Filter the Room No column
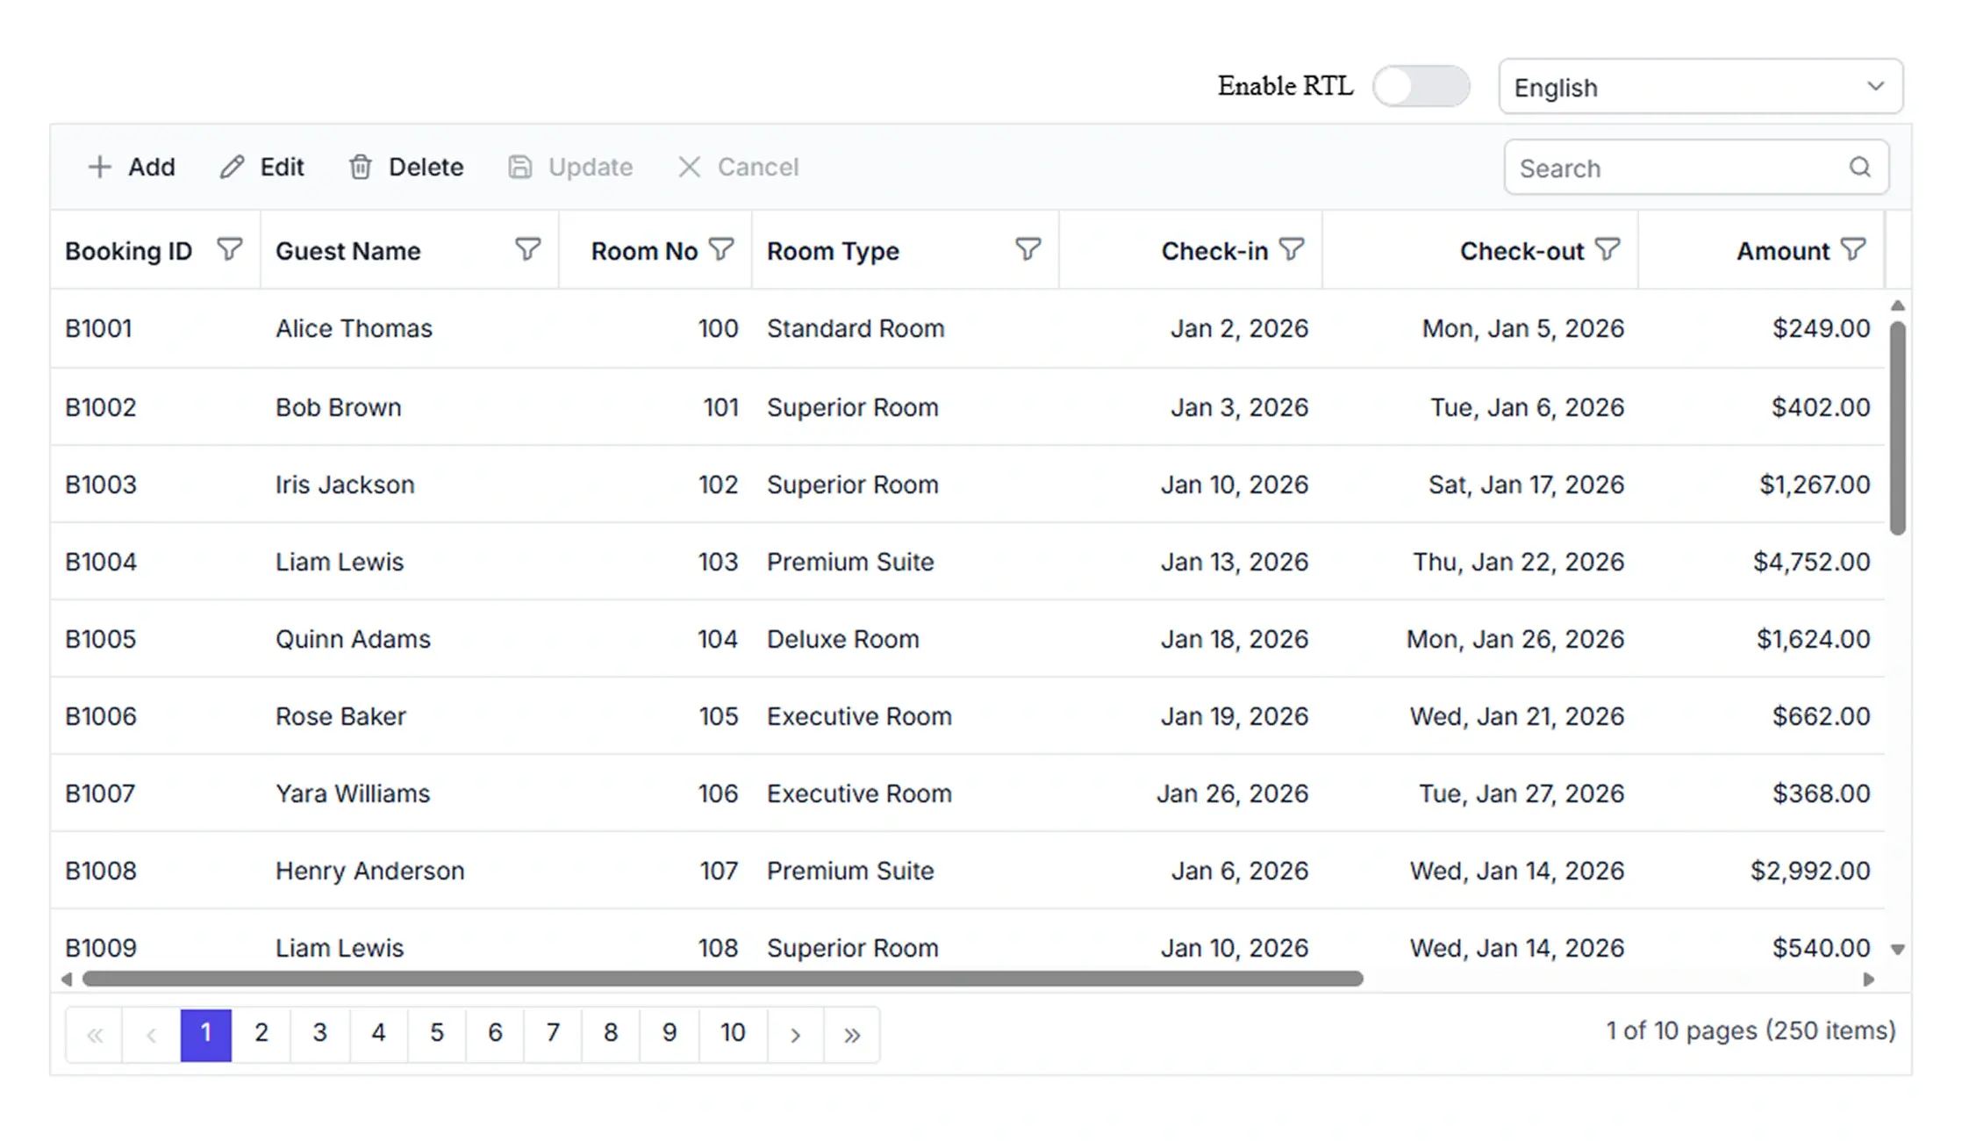This screenshot has width=1962, height=1141. tap(720, 250)
